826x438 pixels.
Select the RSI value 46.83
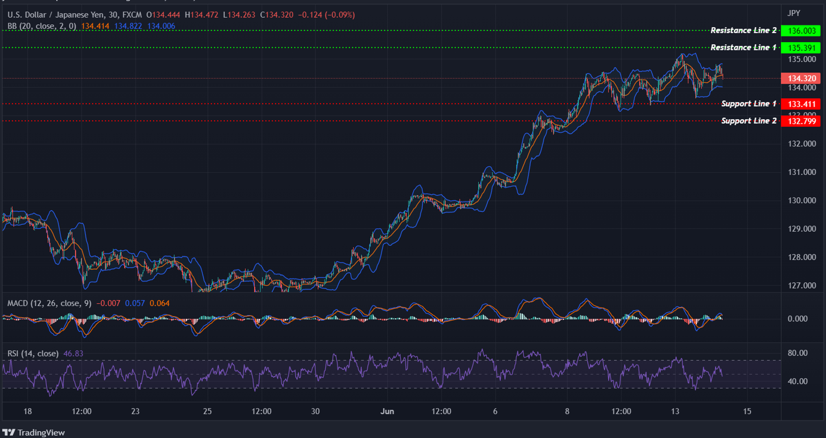coord(74,353)
